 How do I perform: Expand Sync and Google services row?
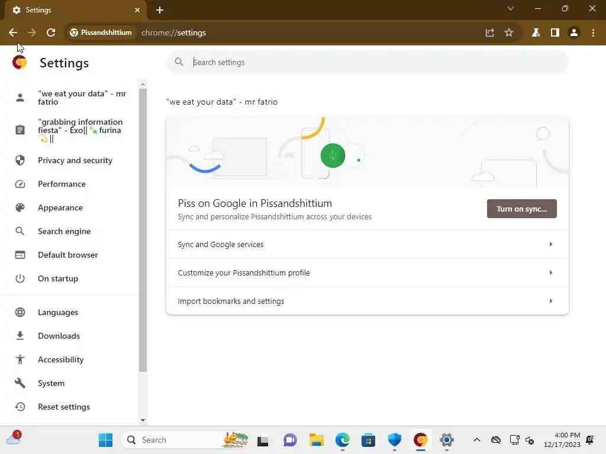click(367, 244)
